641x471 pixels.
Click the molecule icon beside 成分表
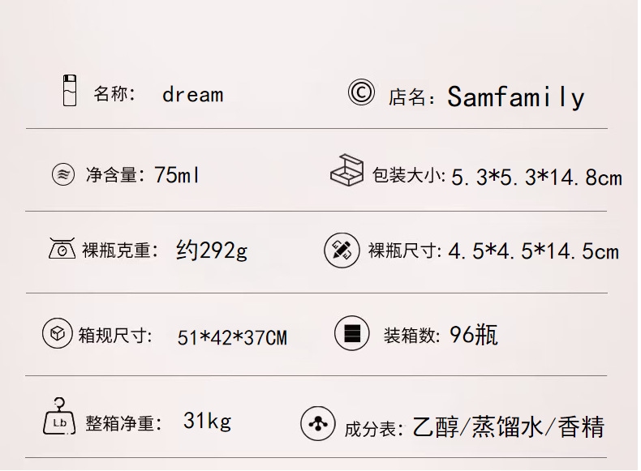(x=317, y=423)
